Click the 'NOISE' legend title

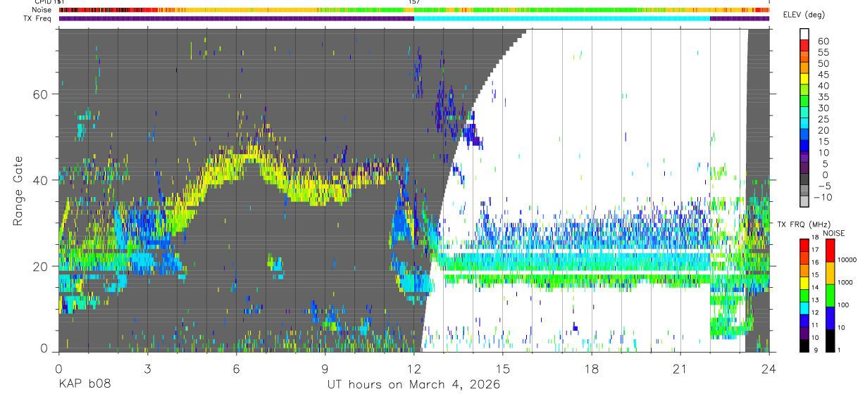coord(835,233)
